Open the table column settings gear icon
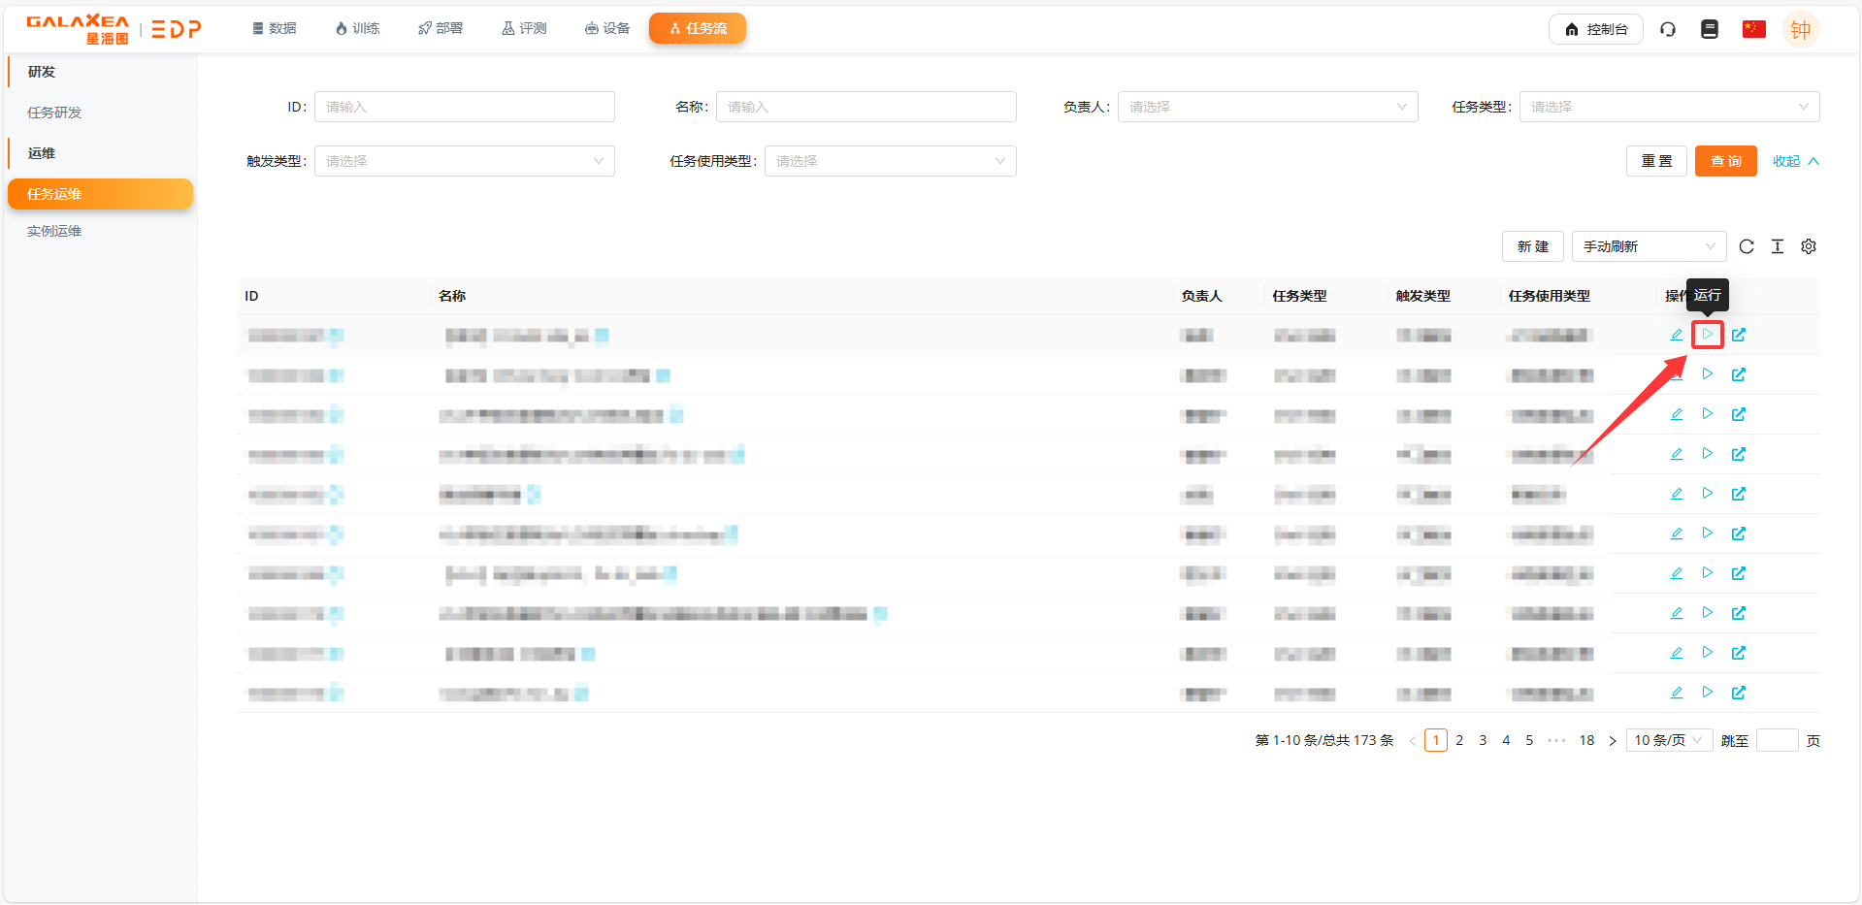The image size is (1862, 905). point(1809,246)
